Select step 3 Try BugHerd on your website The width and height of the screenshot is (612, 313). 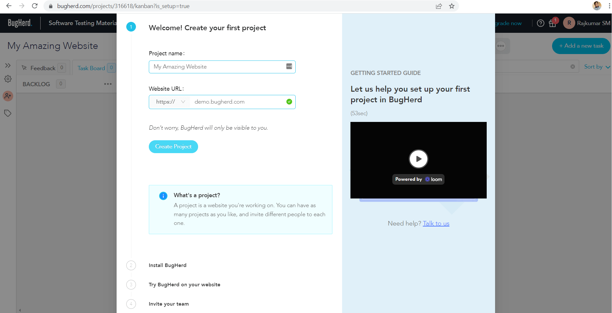[x=185, y=285]
